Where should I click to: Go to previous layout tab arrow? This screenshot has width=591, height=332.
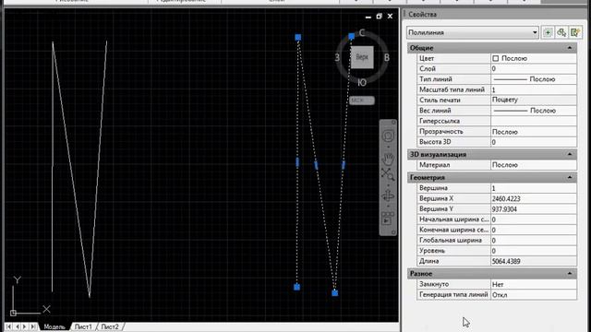(17, 326)
